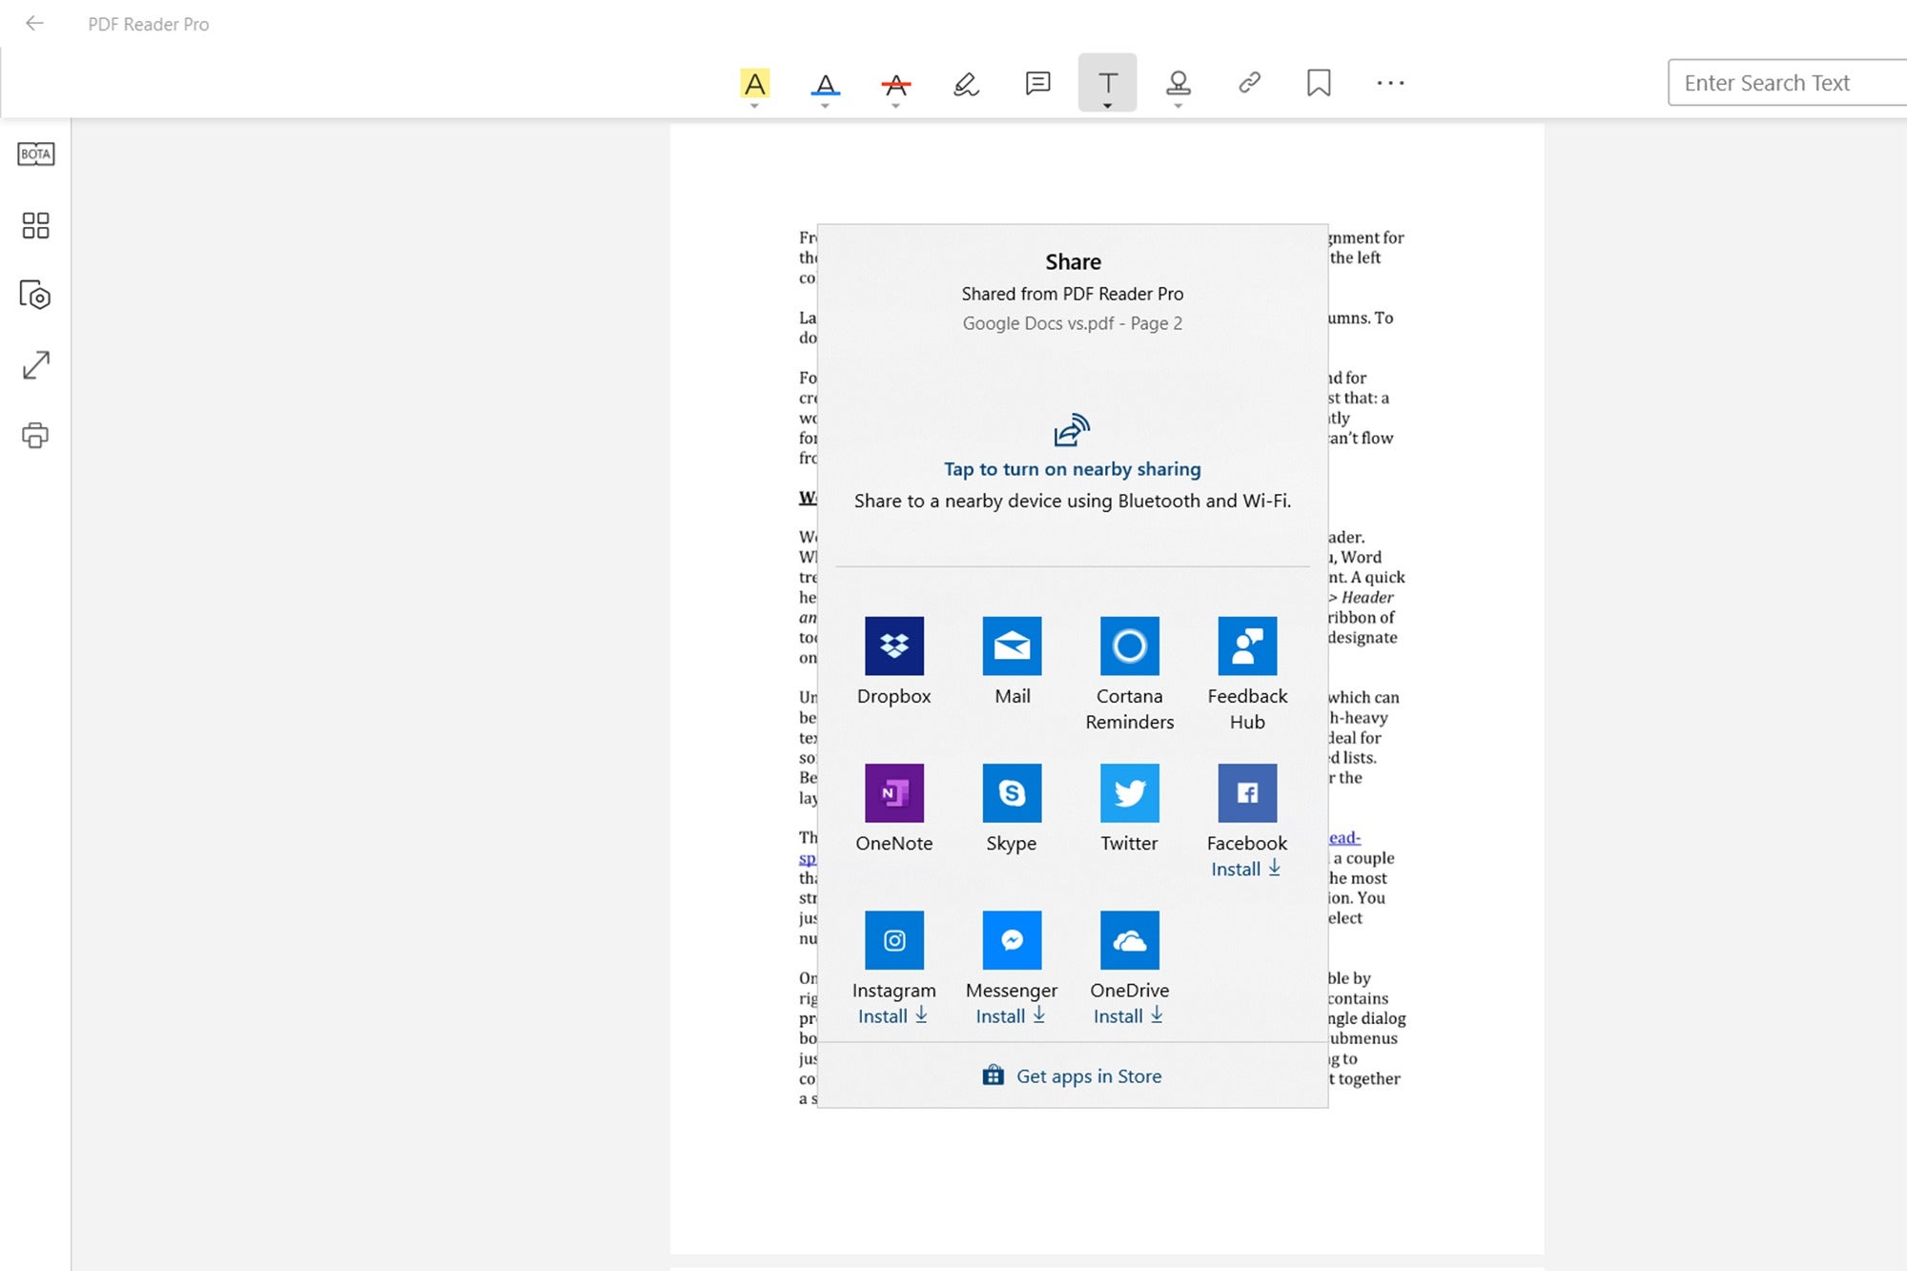Click the Pencil annotation tool
This screenshot has height=1271, width=1907.
966,82
